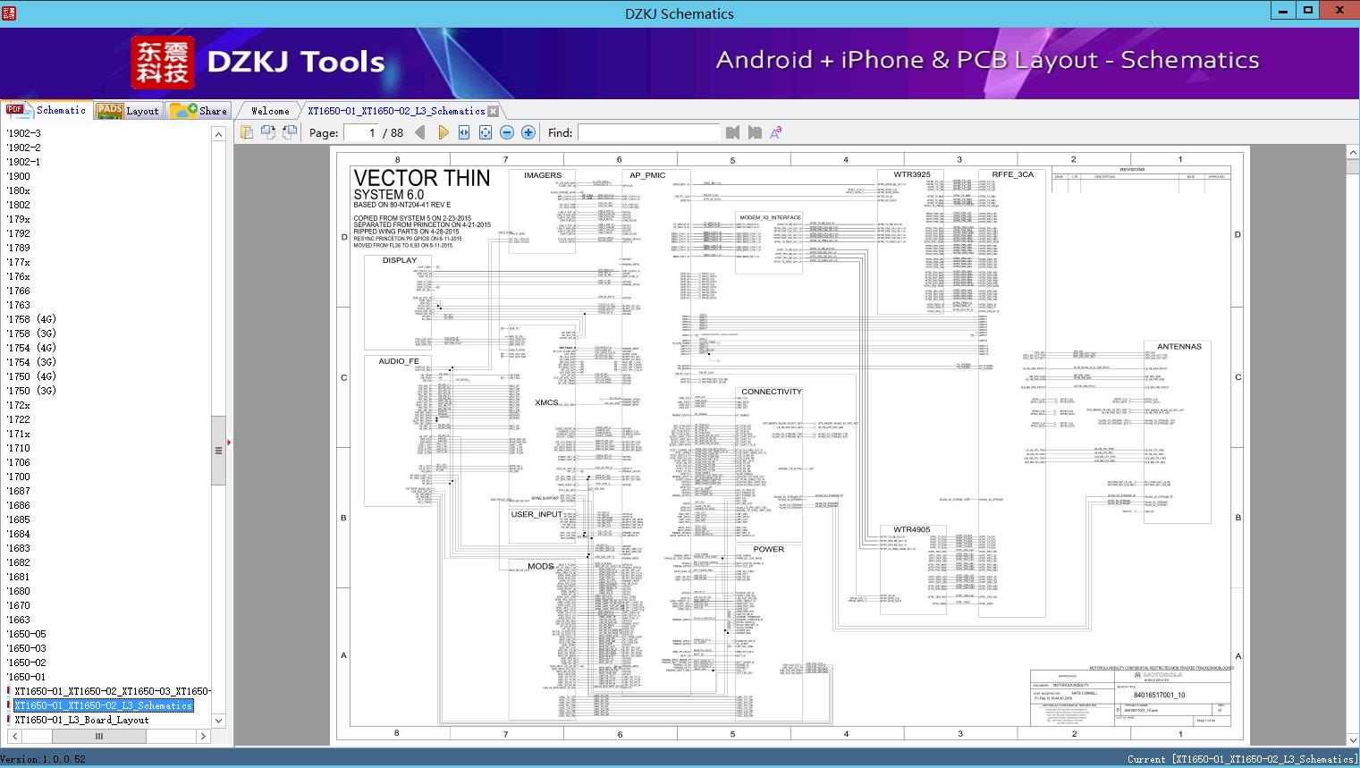Select model '1706 in list
Image resolution: width=1360 pixels, height=768 pixels.
pos(18,462)
